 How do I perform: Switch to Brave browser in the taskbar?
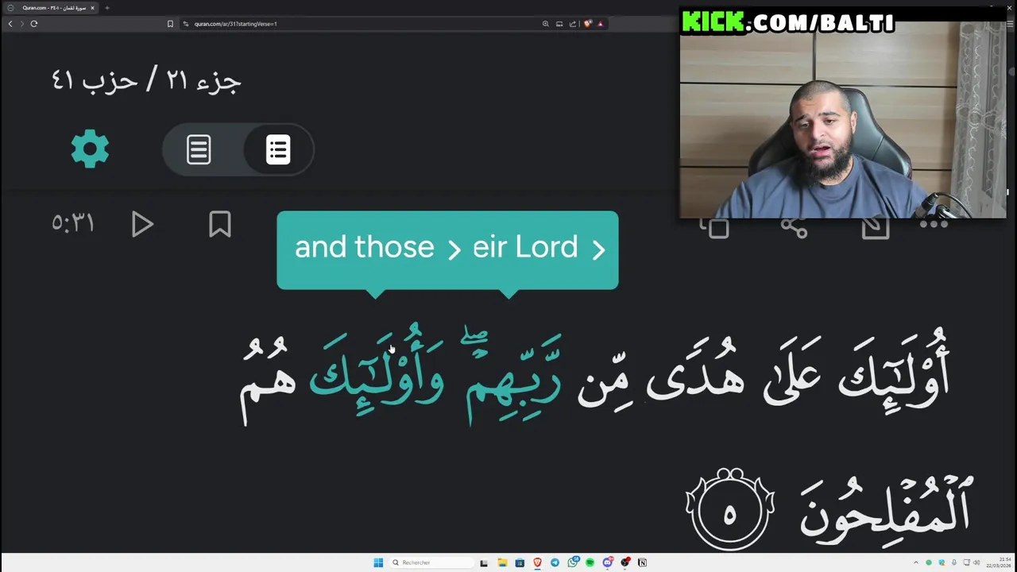(x=537, y=562)
